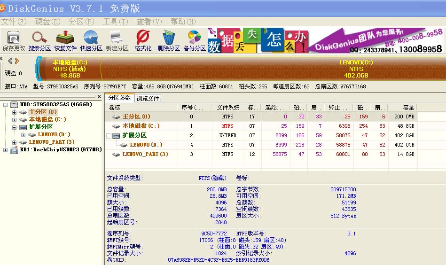This screenshot has height=265, width=446.
Task: Click the 保存更改 save changes toolbar icon
Action: tap(13, 41)
